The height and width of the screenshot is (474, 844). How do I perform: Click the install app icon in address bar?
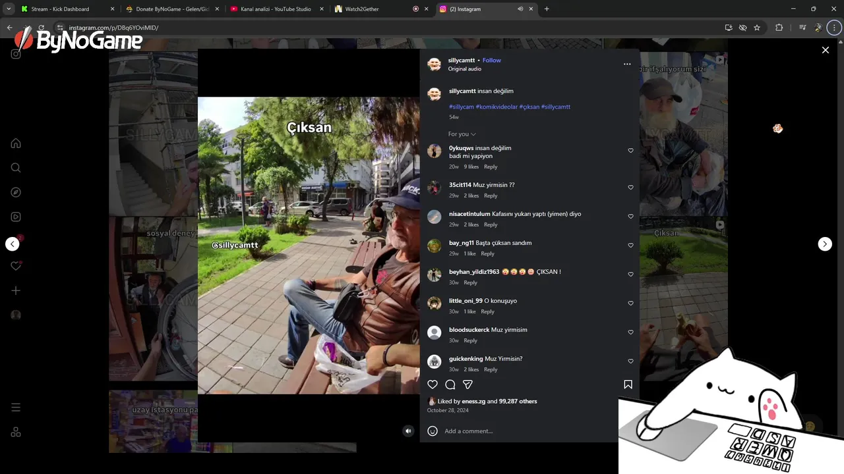pos(729,28)
